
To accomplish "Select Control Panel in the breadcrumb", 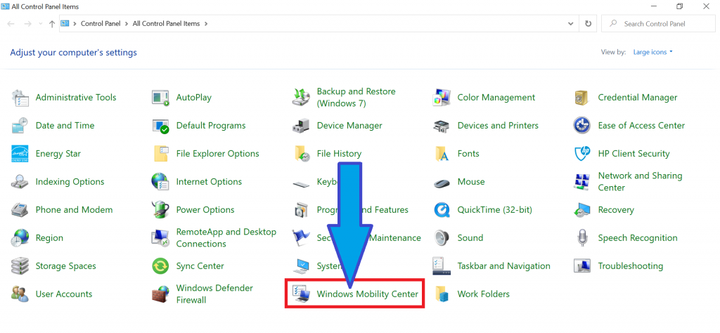I will 101,23.
